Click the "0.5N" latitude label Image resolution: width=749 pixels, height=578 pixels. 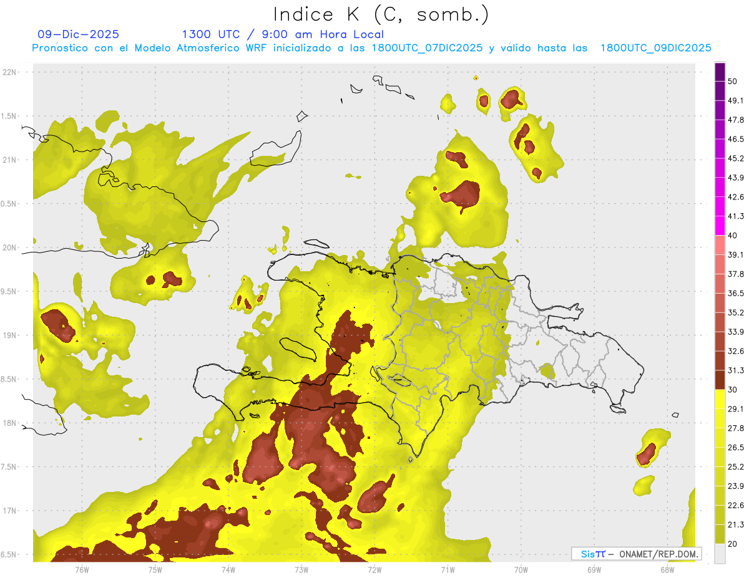point(9,204)
